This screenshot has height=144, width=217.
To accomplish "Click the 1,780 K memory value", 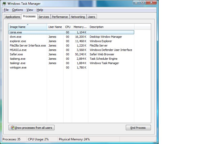I will pyautogui.click(x=81, y=67).
